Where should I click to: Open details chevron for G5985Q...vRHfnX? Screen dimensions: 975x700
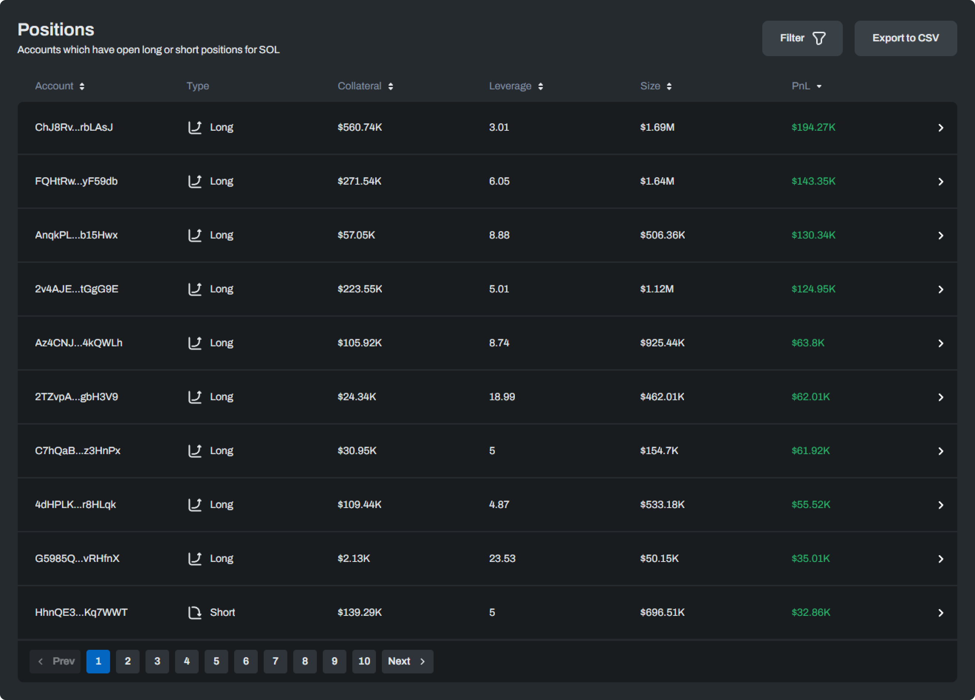941,559
